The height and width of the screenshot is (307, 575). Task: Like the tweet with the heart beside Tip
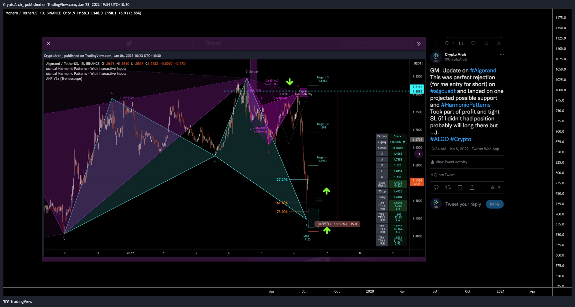click(460, 187)
